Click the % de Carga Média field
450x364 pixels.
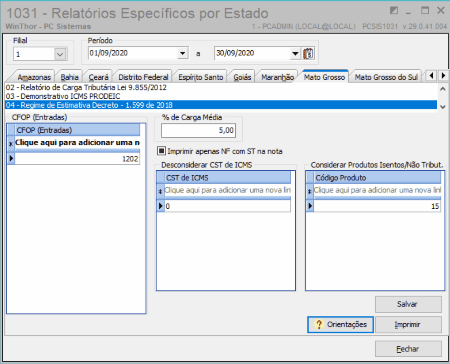198,130
